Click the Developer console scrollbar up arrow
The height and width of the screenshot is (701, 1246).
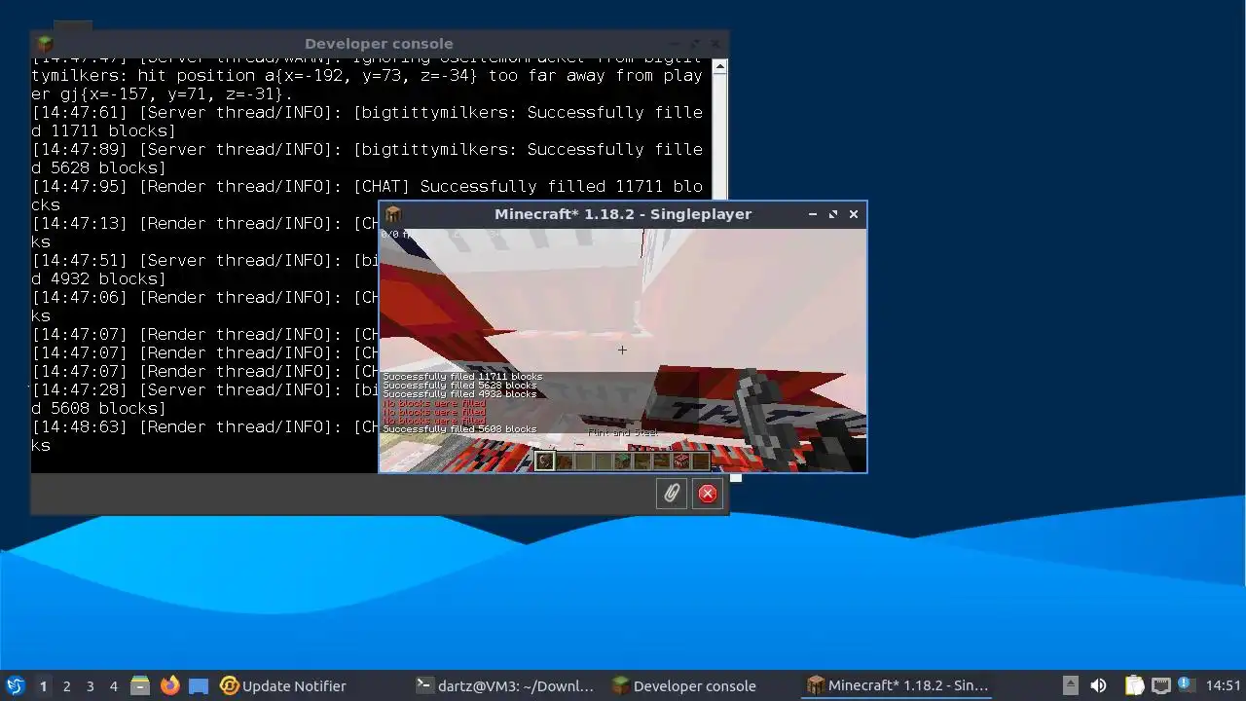coord(719,67)
